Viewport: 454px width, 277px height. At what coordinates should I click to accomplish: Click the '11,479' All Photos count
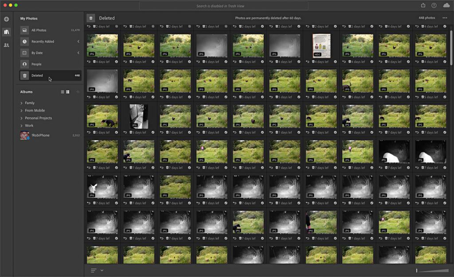(75, 30)
